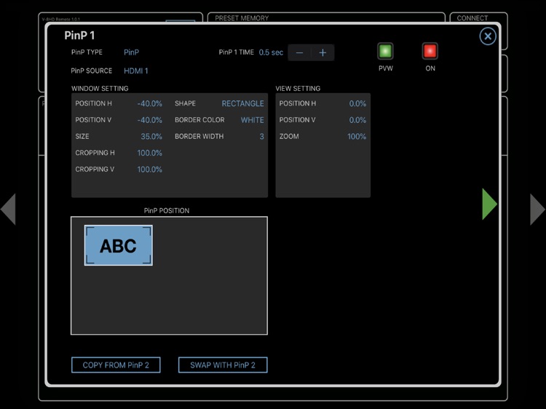Click the blue ABC PinP window thumbnail
The image size is (546, 409).
pos(119,245)
